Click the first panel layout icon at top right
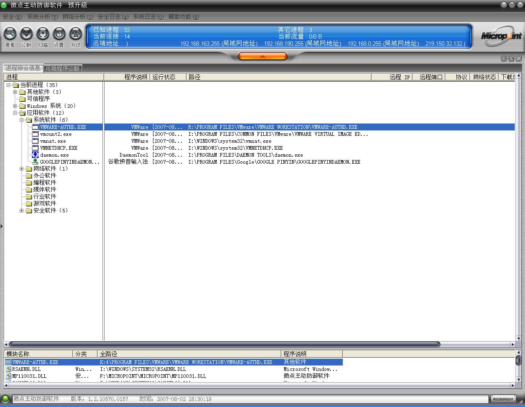This screenshot has height=407, width=525. pos(504,59)
